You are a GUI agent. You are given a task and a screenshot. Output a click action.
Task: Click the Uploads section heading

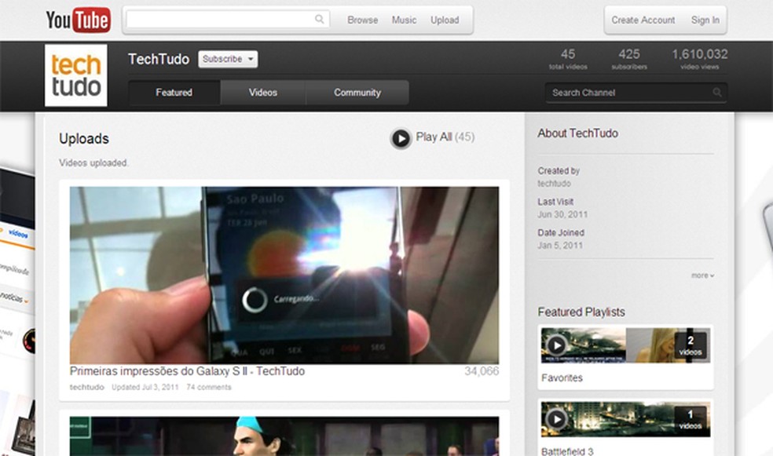pos(84,139)
